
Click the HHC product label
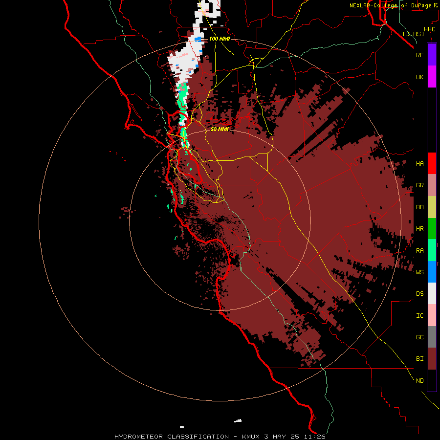429,29
